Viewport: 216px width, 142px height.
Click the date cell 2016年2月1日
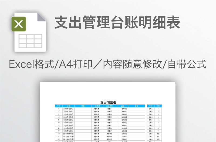[69, 111]
